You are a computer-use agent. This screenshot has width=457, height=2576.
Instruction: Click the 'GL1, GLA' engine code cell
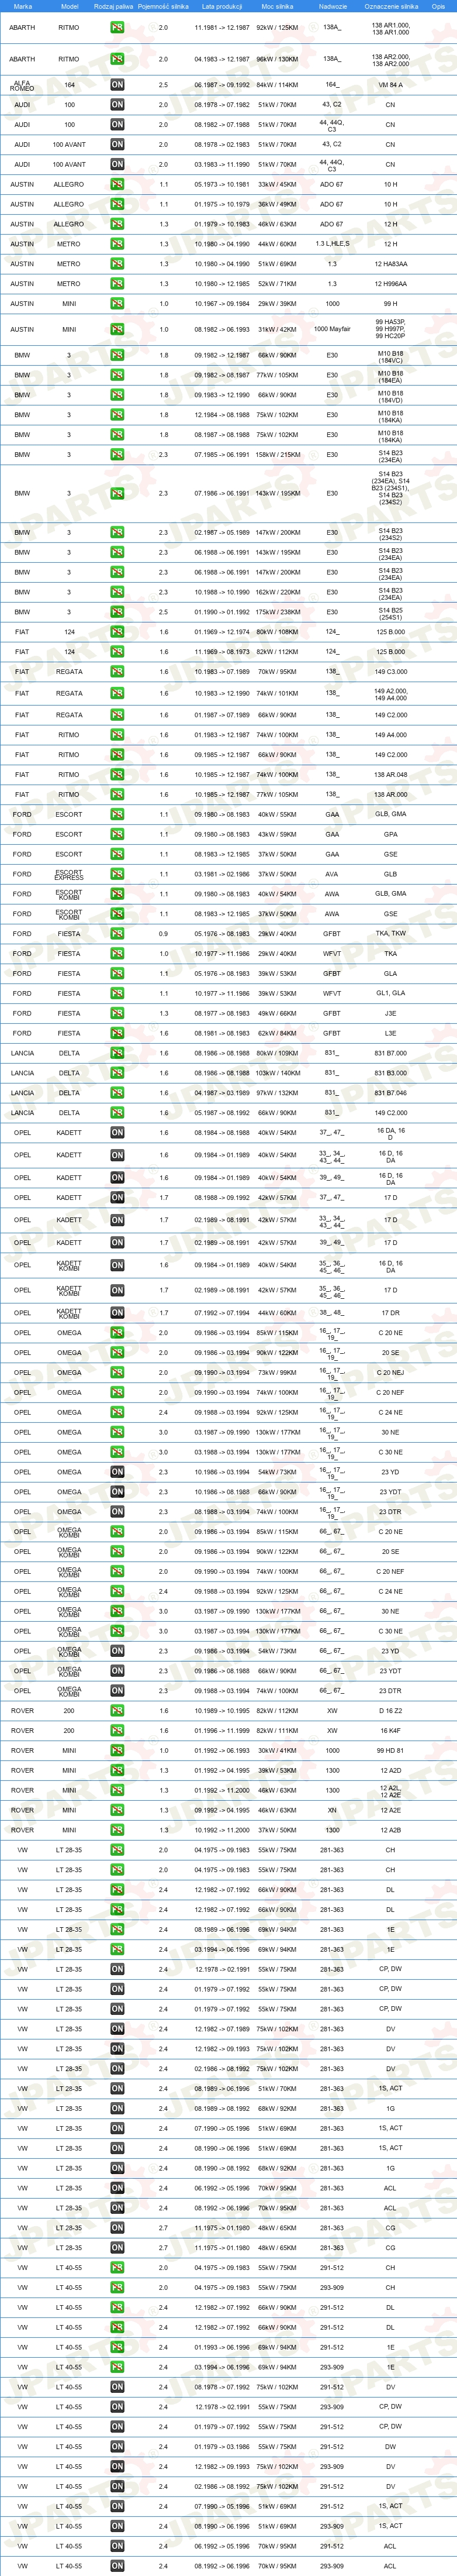point(390,993)
